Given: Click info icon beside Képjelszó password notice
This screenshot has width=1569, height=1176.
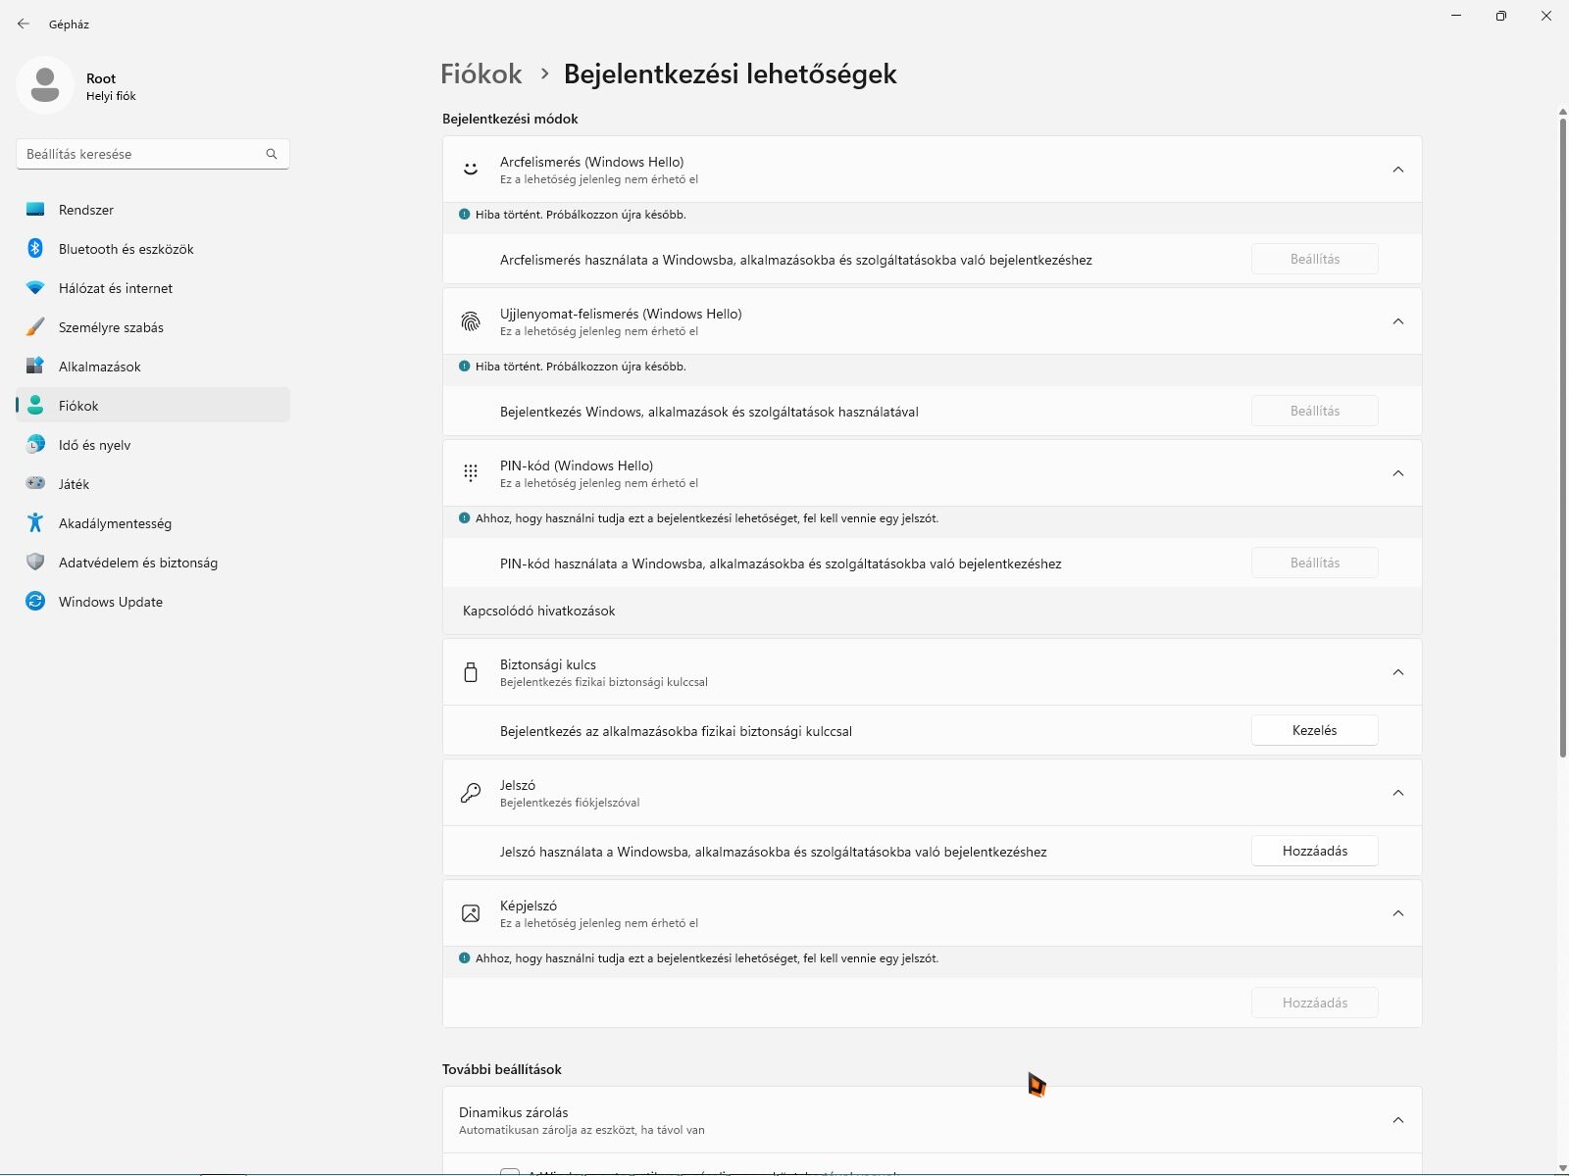Looking at the screenshot, I should point(465,957).
